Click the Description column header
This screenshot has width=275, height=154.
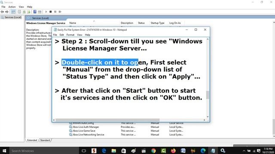(x=127, y=23)
